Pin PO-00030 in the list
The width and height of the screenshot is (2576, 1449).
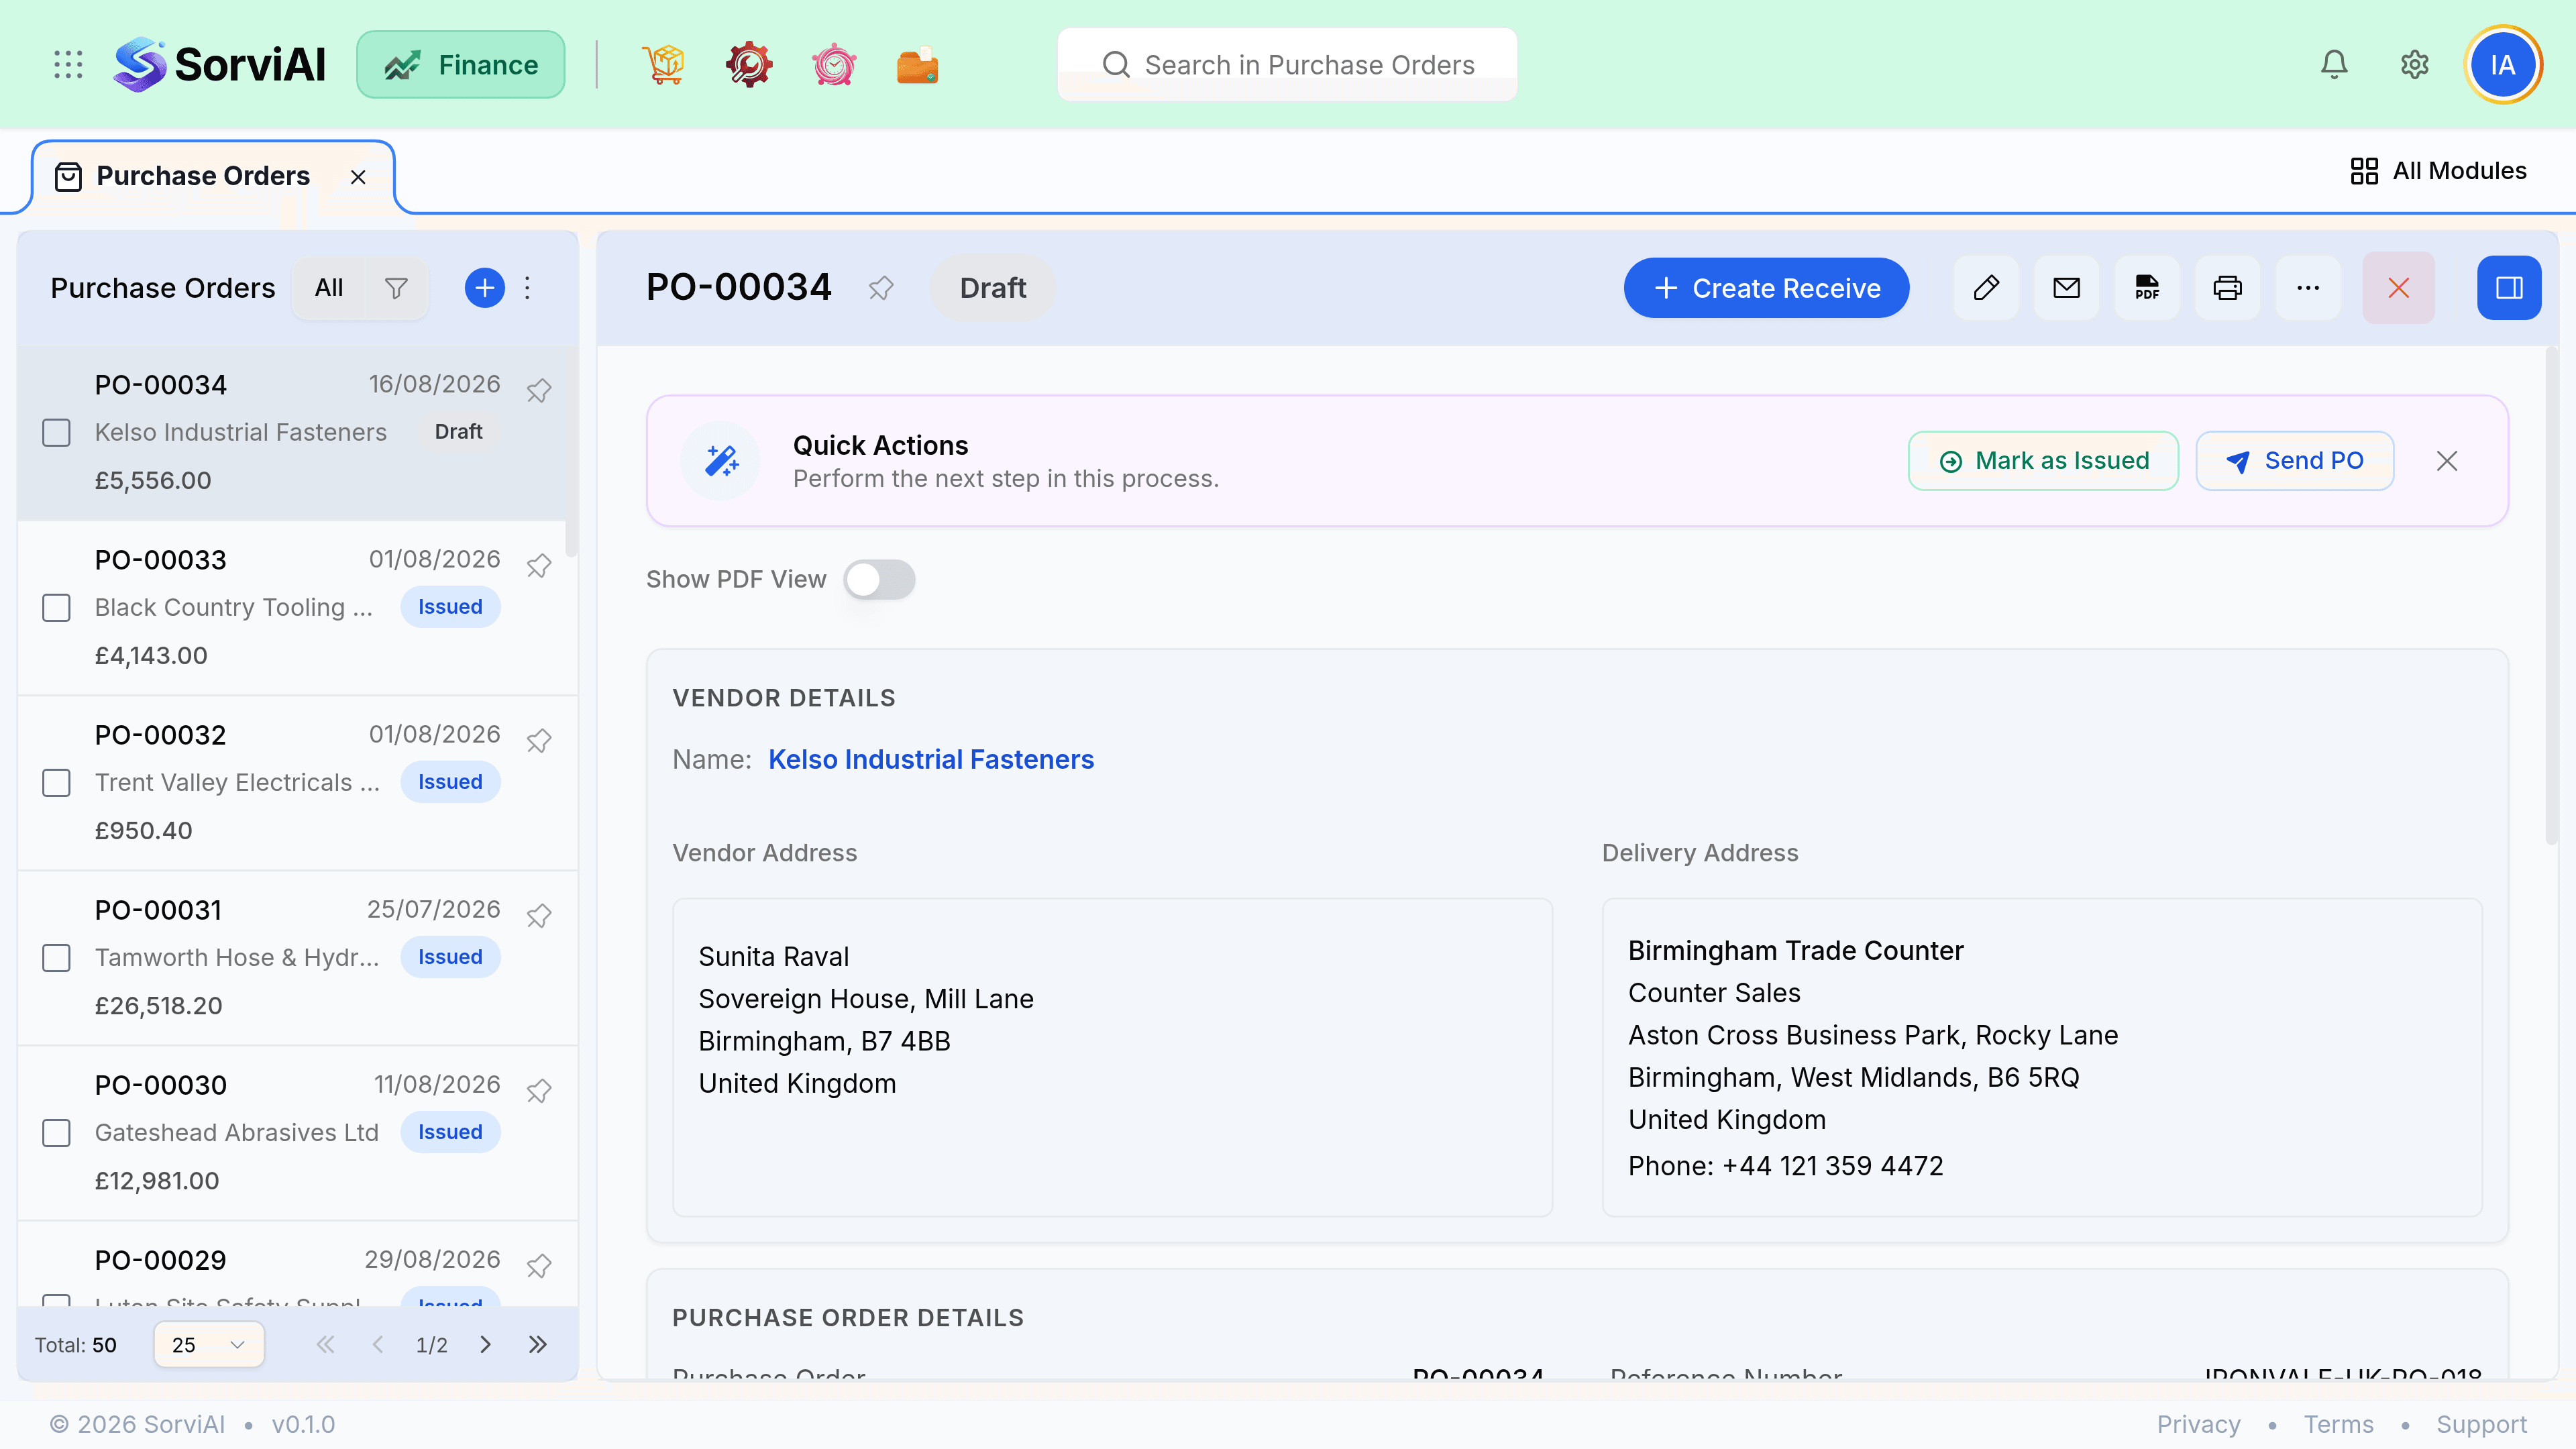539,1090
